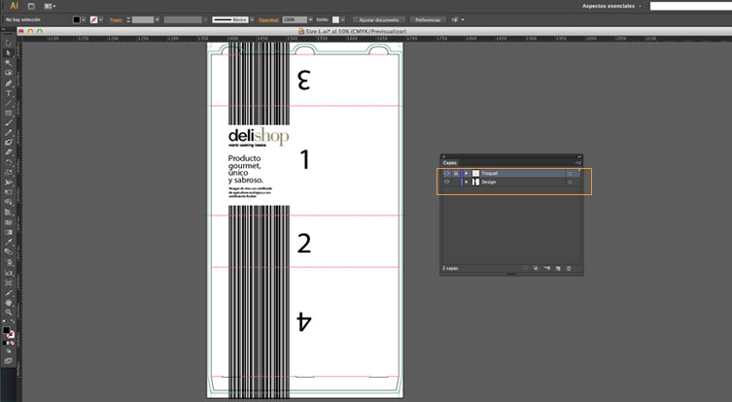The width and height of the screenshot is (732, 402).
Task: Click the locate object icon in Capas panel
Action: pos(525,268)
